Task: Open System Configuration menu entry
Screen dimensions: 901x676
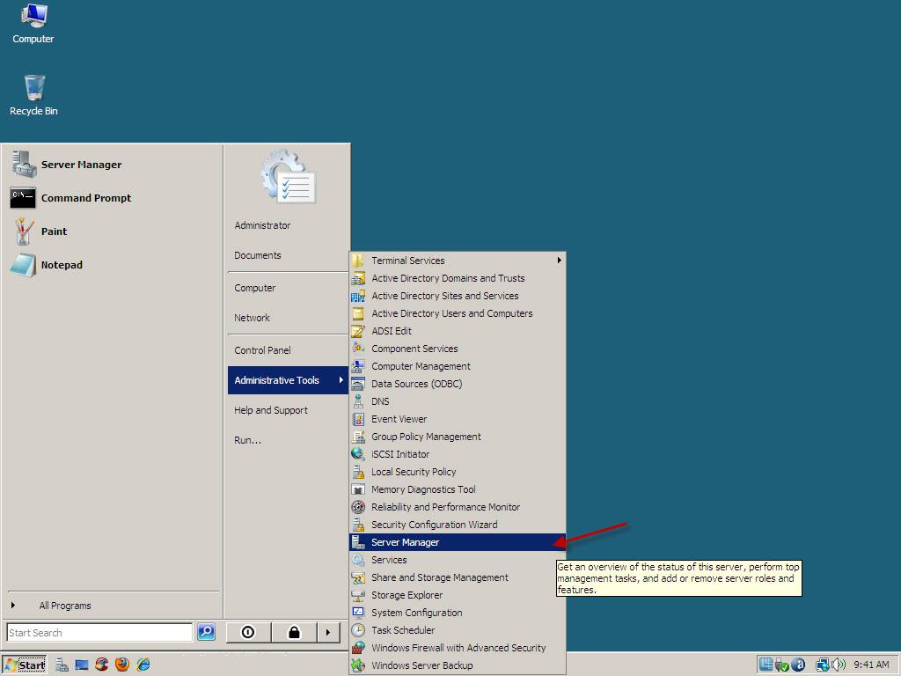Action: click(457, 613)
